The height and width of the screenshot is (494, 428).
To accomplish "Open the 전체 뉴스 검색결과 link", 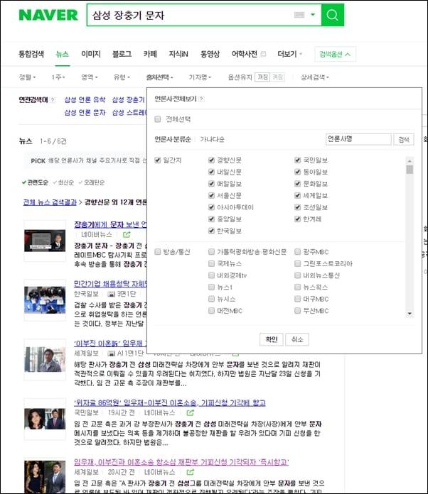I will [x=50, y=202].
